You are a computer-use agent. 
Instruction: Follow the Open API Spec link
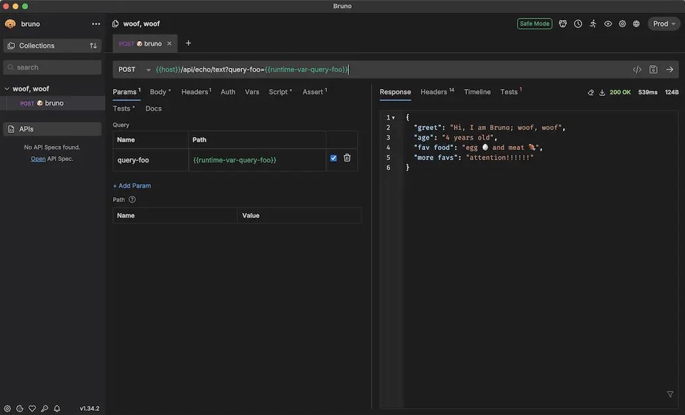pos(38,159)
